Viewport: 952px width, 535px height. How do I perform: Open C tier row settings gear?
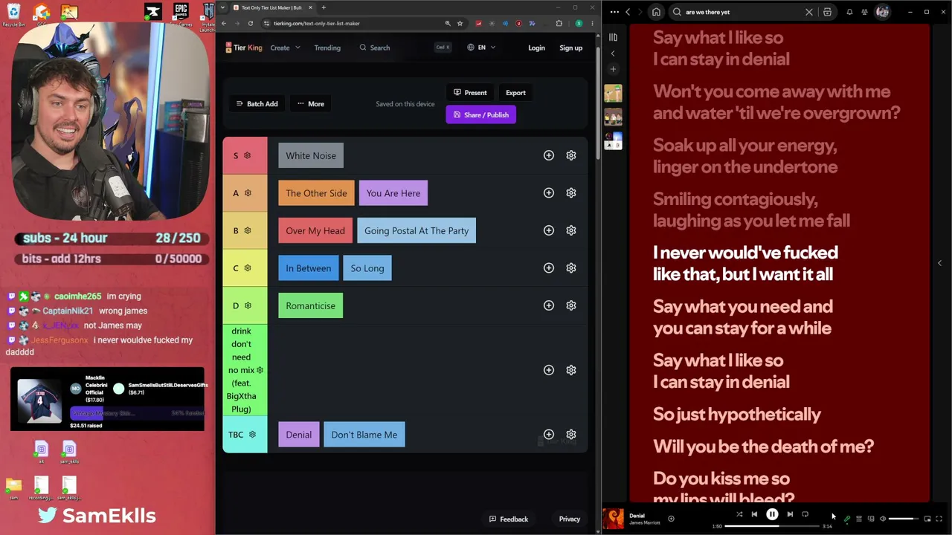[571, 268]
